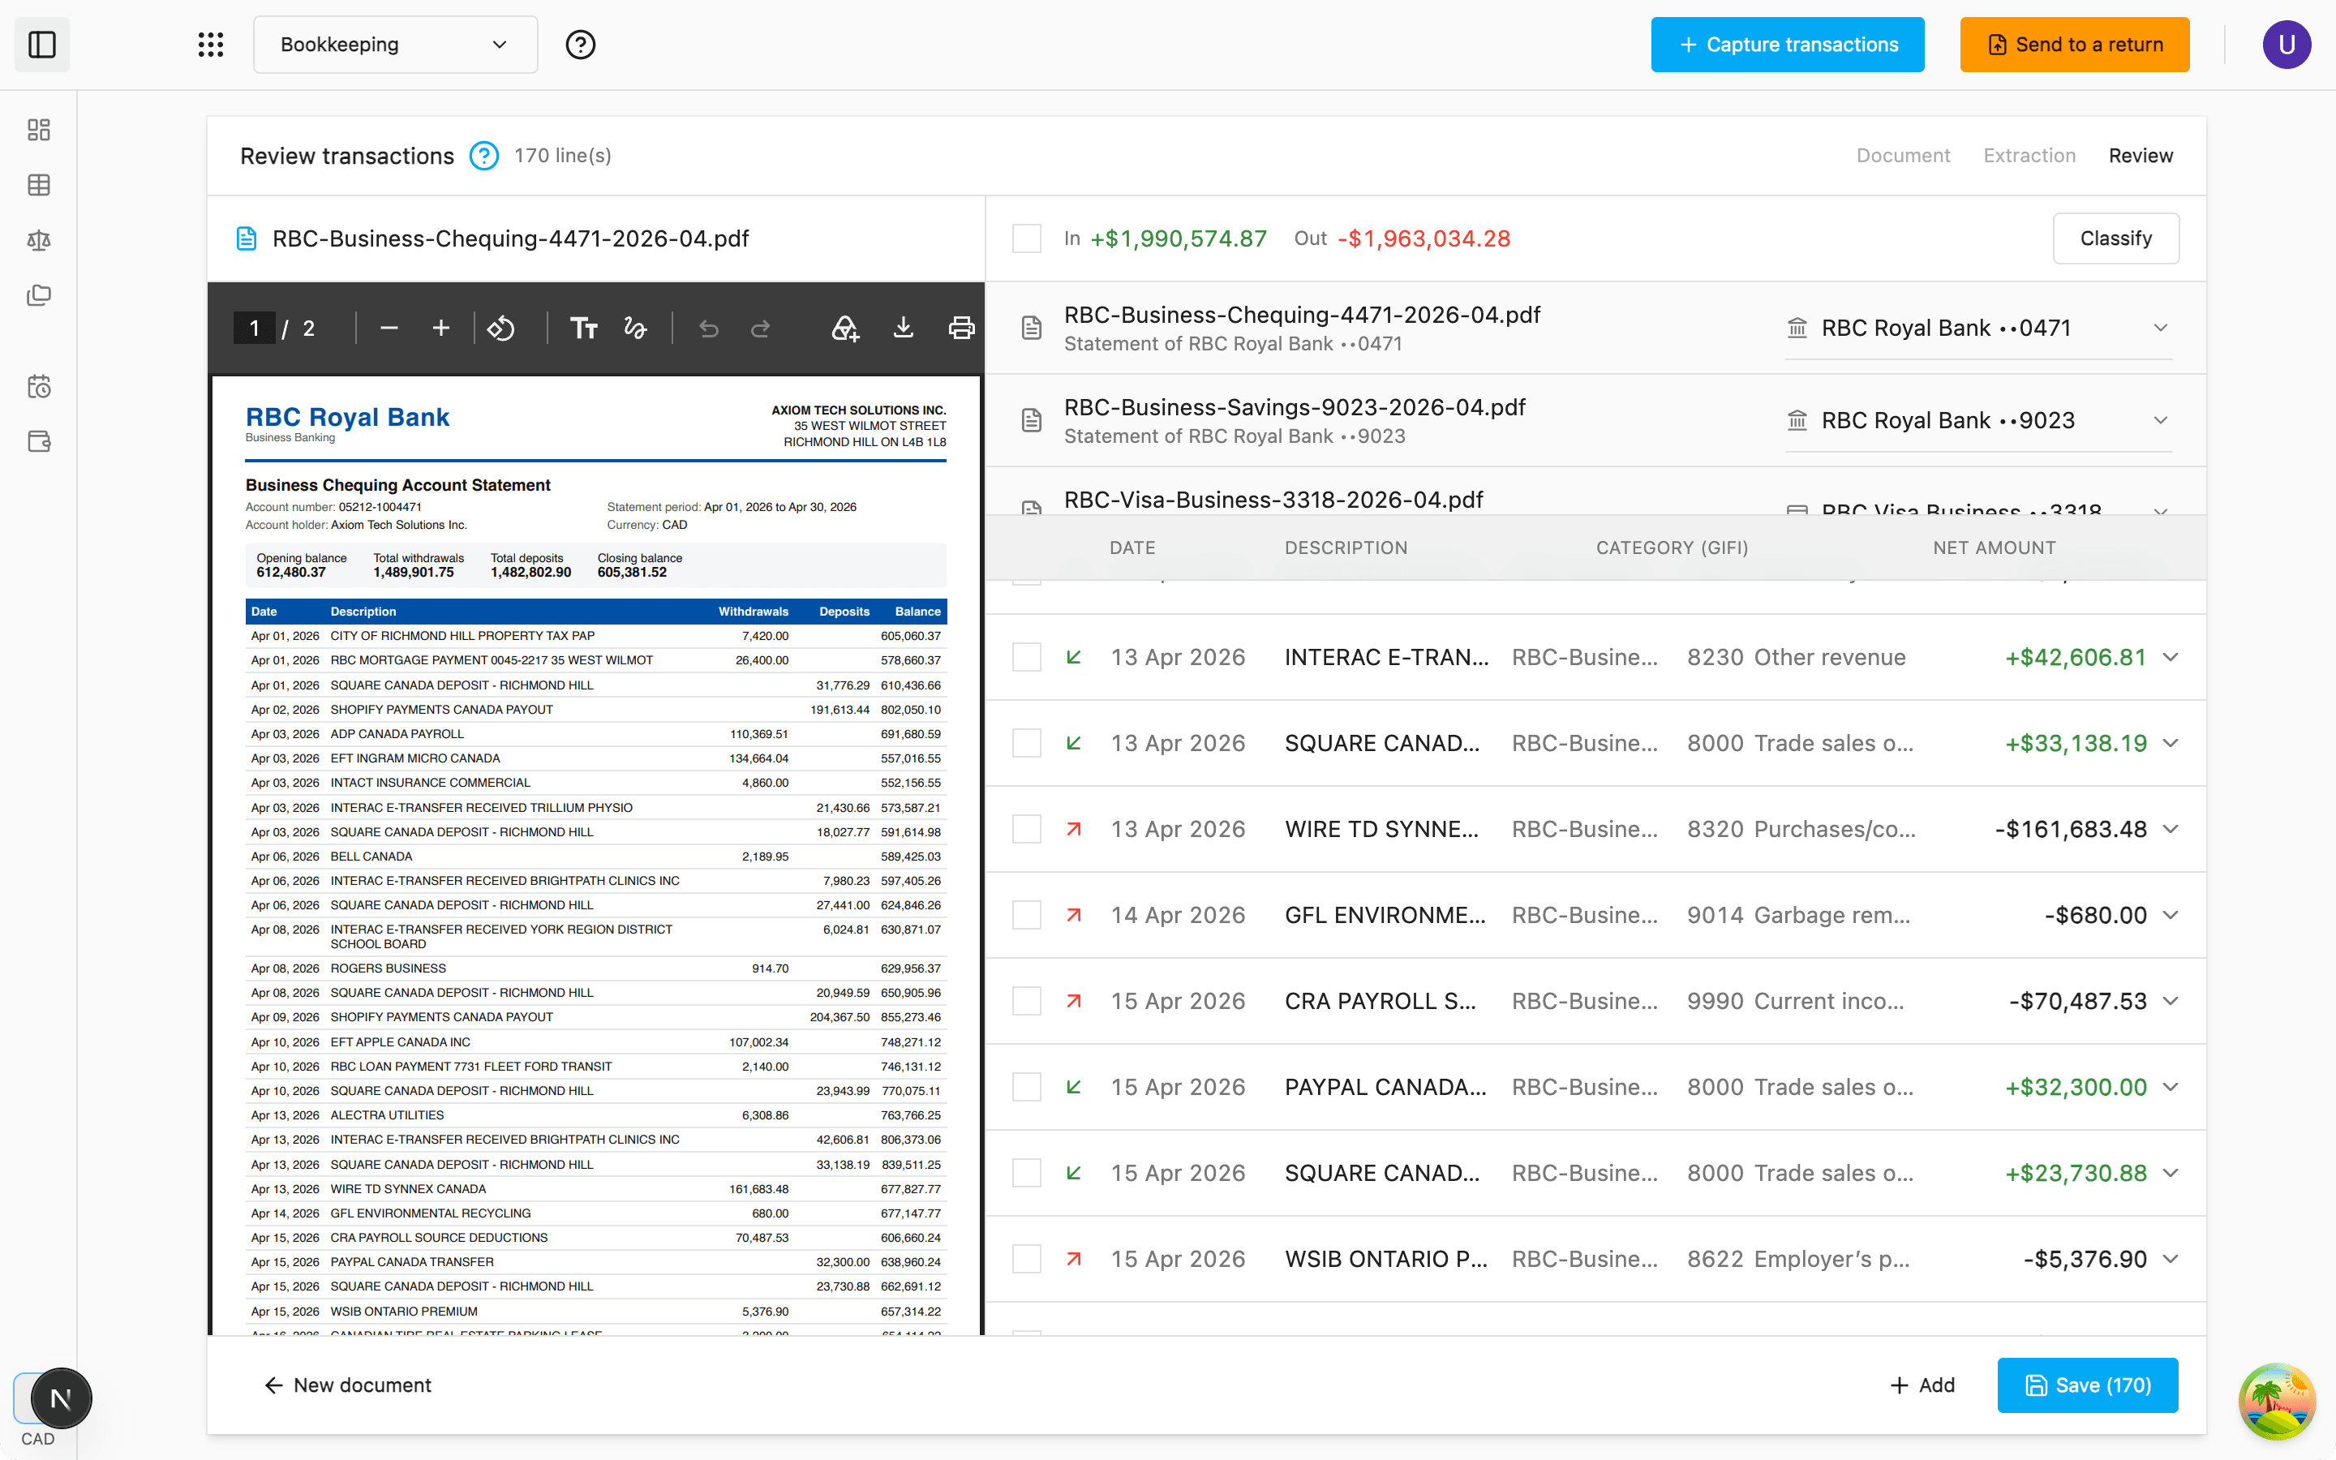Check the WIRE TD SYNNEX row checkbox
The image size is (2336, 1460).
click(1026, 830)
